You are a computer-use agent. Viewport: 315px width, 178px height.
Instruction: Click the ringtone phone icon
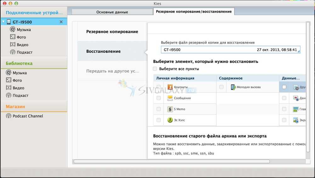tap(233, 87)
